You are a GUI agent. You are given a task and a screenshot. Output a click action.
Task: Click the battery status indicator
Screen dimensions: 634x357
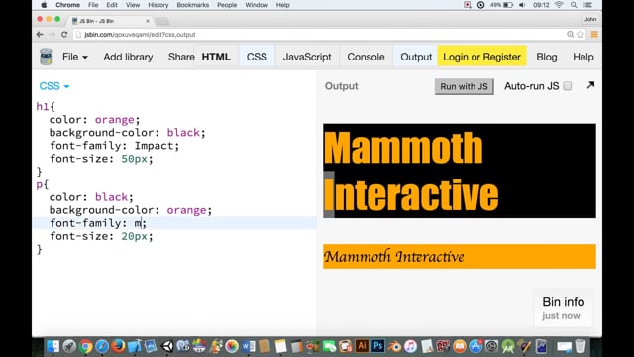(502, 5)
